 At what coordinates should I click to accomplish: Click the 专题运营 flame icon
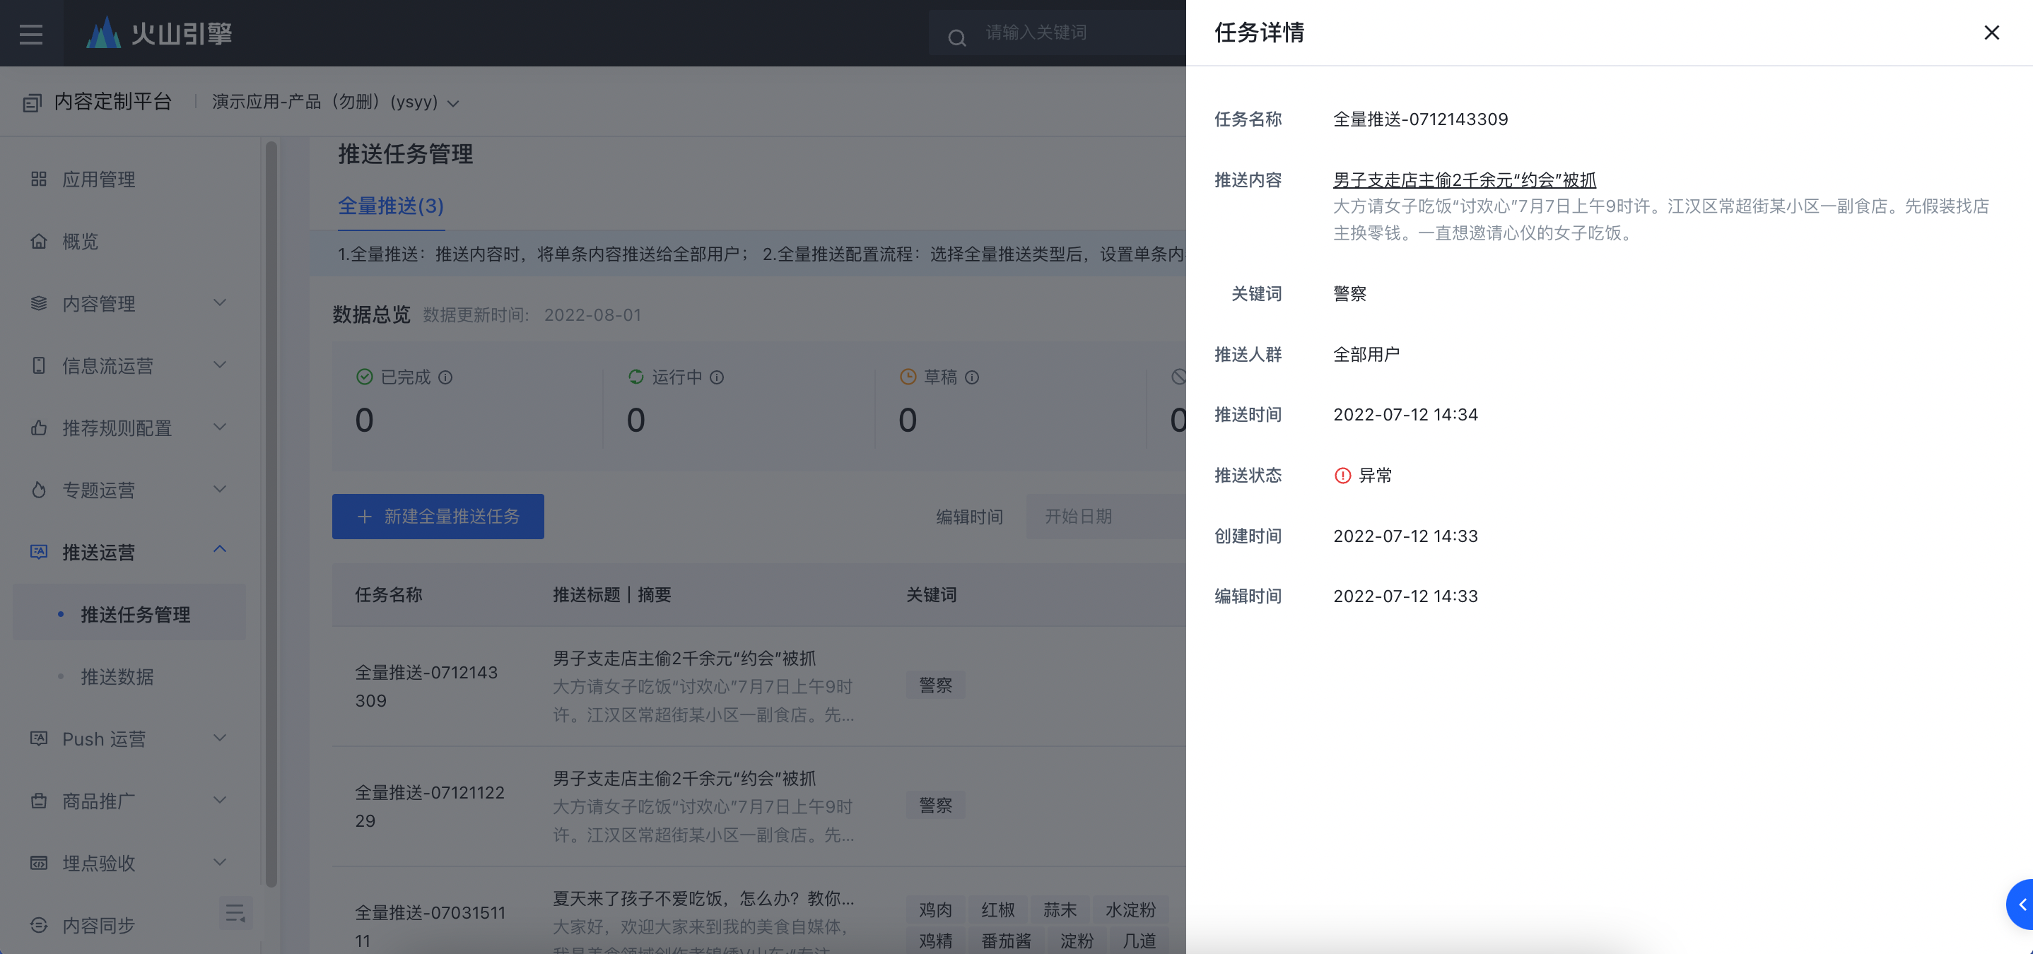[39, 490]
